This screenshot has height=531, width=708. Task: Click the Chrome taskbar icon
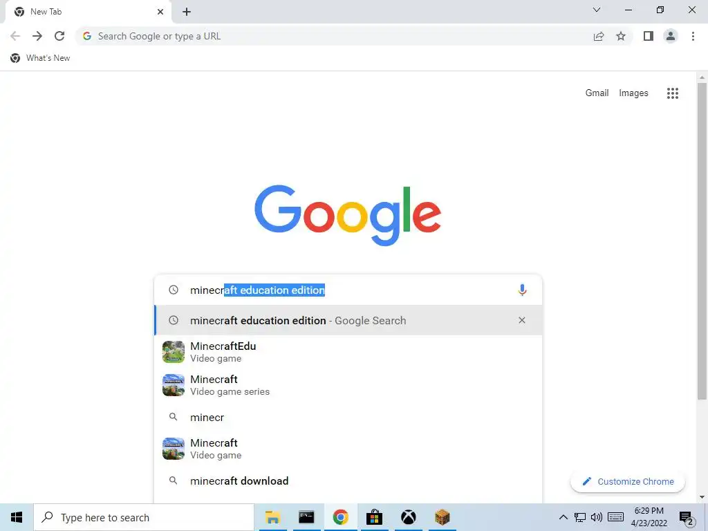pyautogui.click(x=340, y=517)
